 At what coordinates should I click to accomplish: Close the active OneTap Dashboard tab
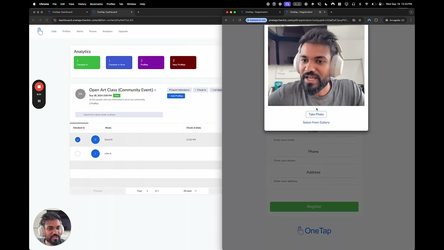131,12
